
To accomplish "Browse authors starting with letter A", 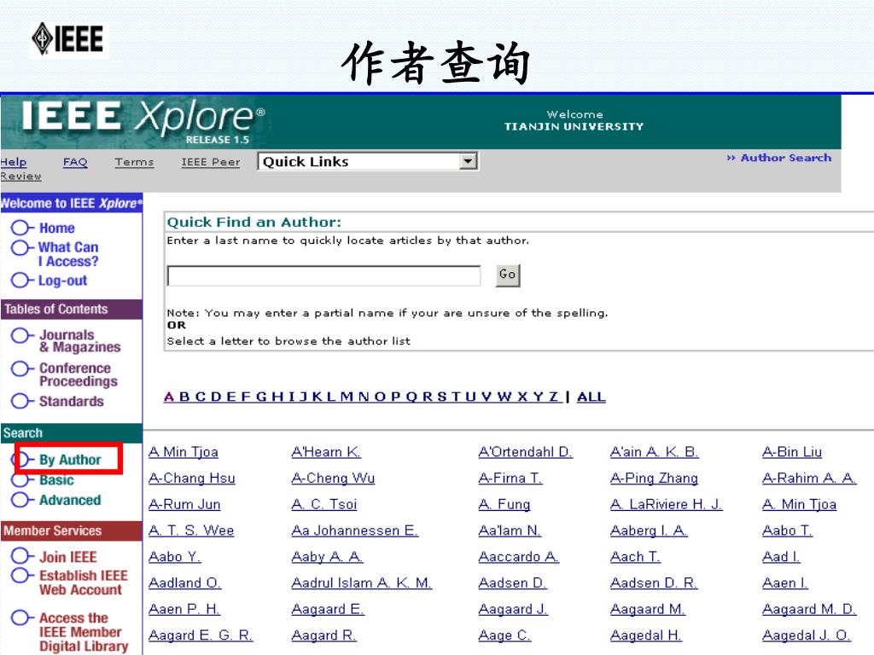I will pyautogui.click(x=169, y=397).
